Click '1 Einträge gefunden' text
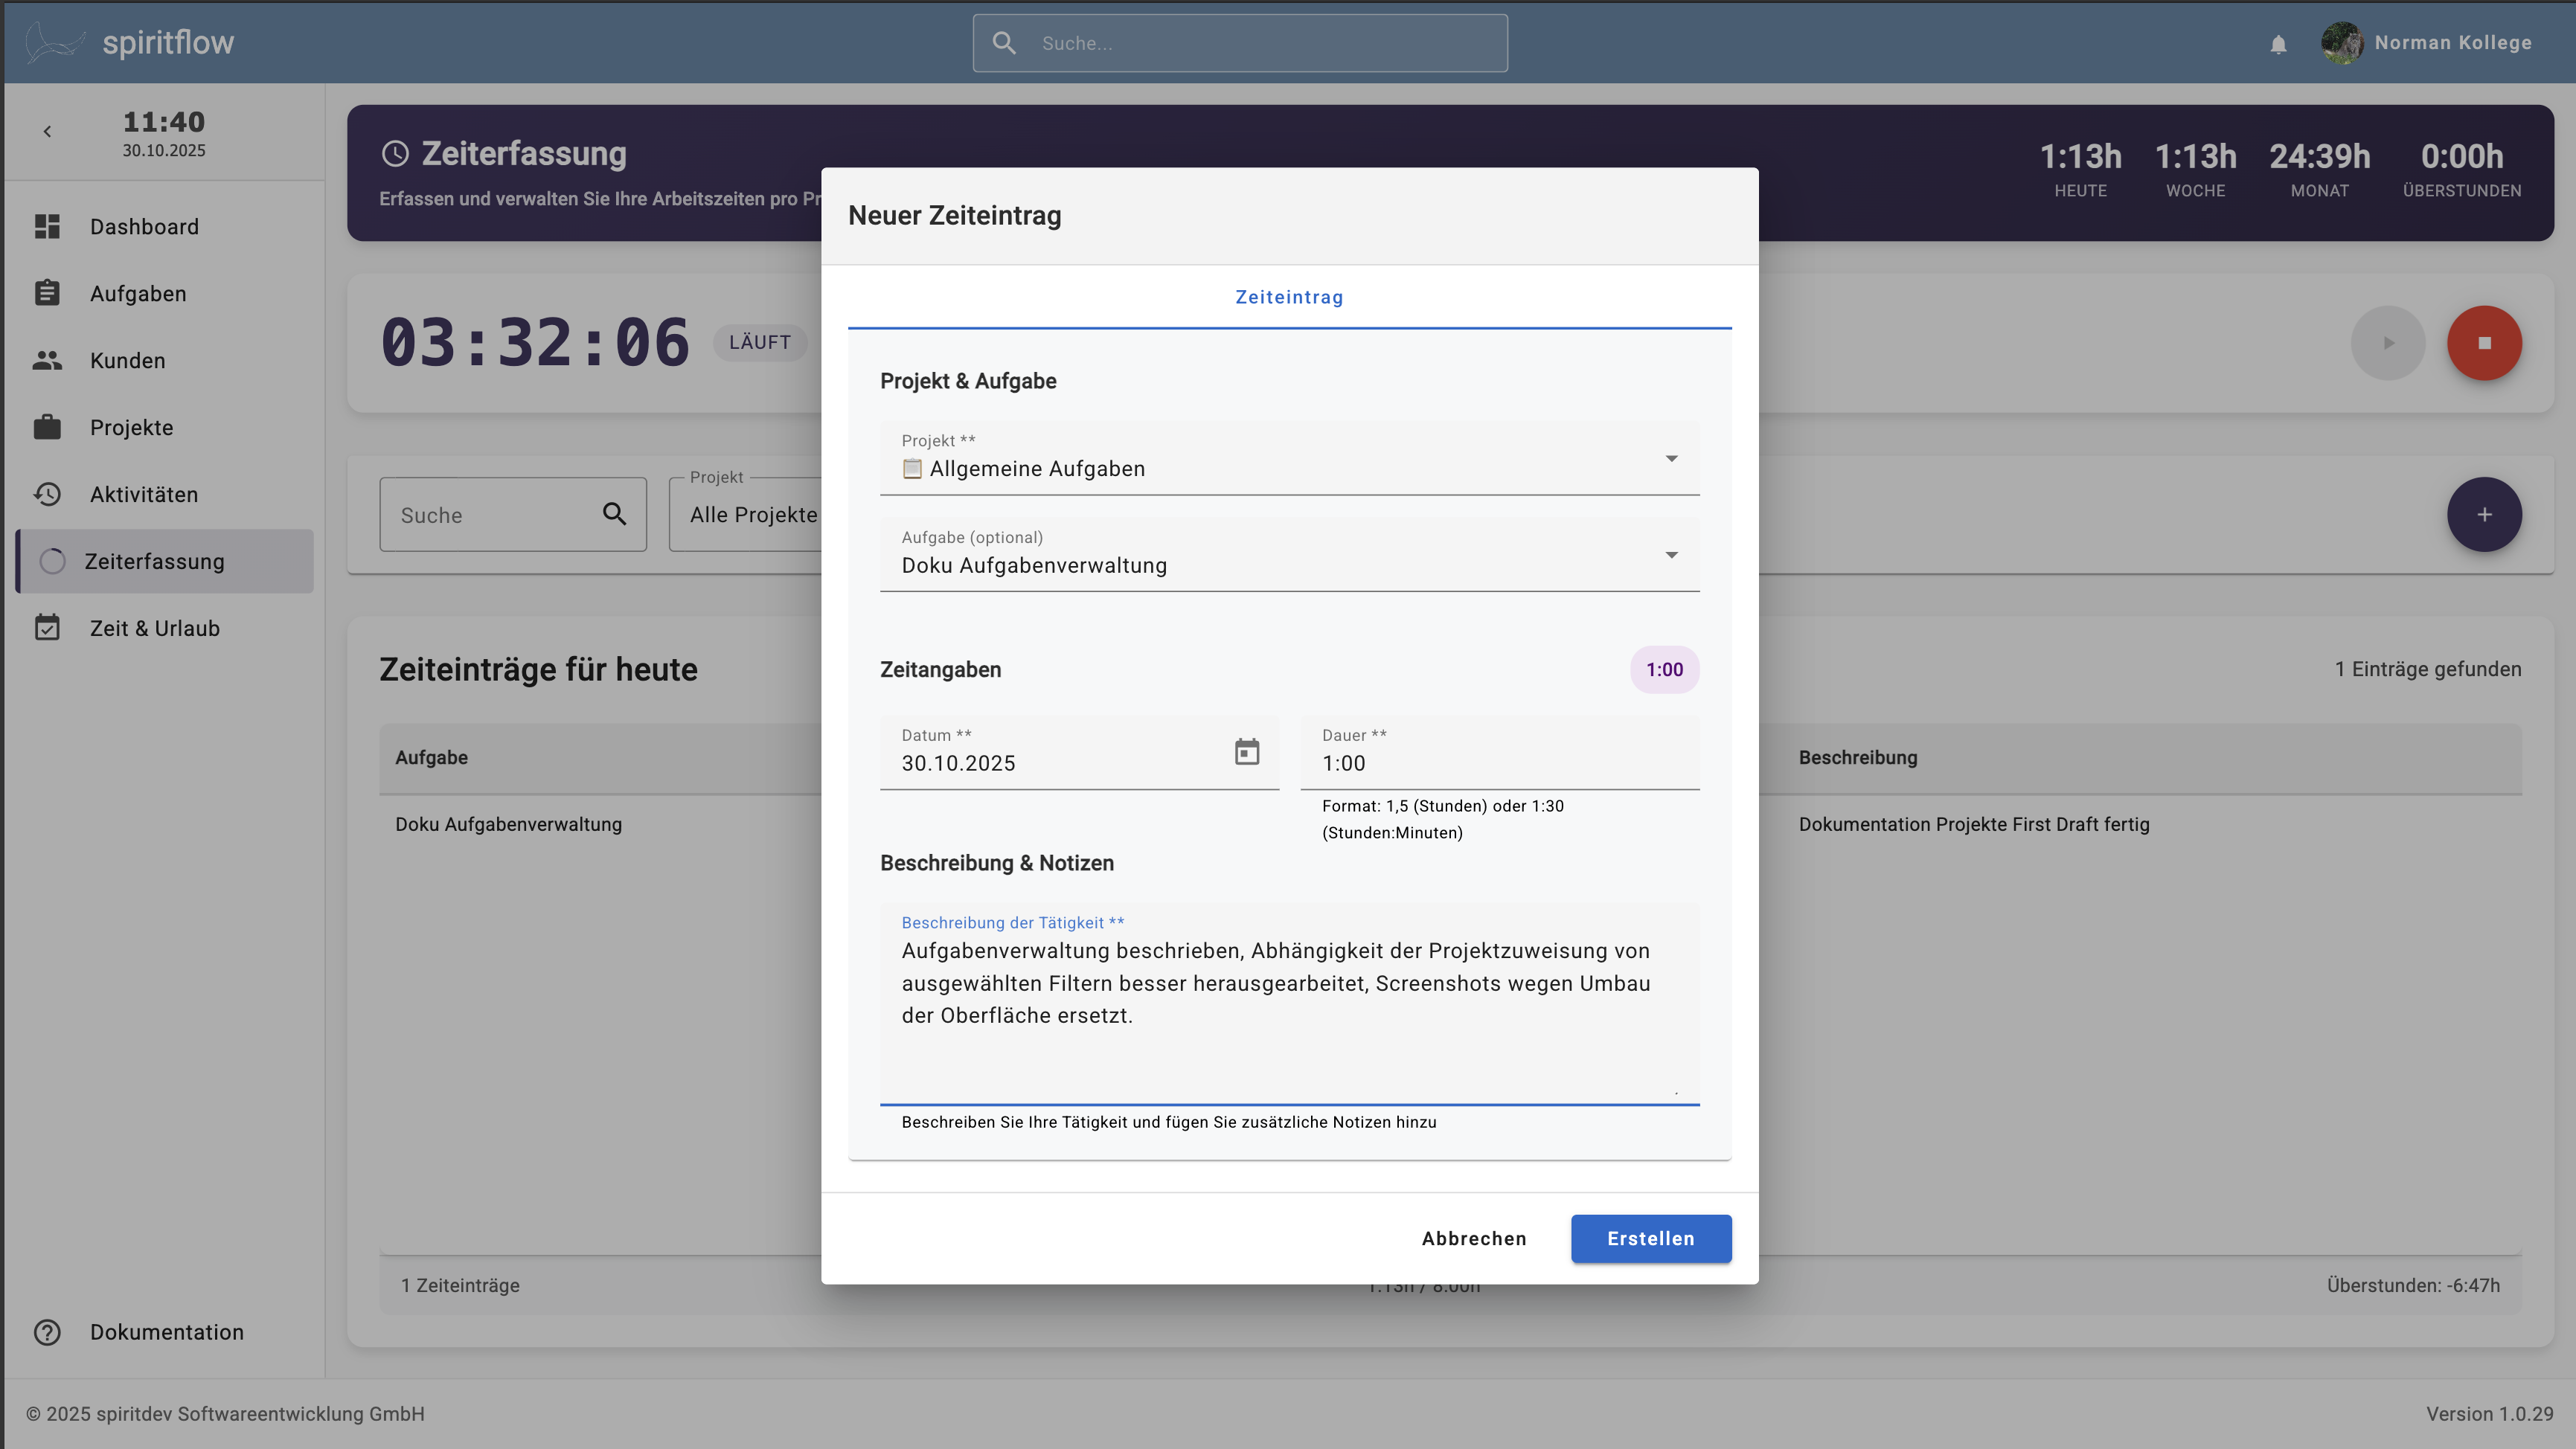 tap(2428, 669)
